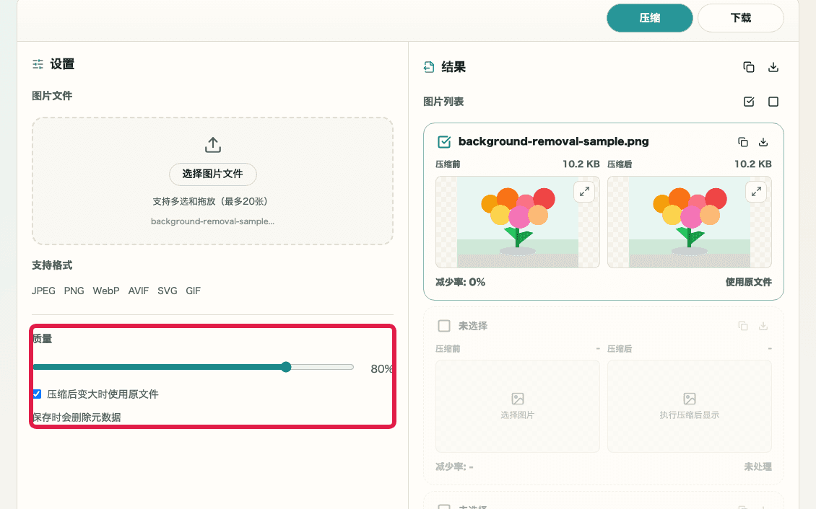Click the 使用原文件 status text

pos(748,282)
